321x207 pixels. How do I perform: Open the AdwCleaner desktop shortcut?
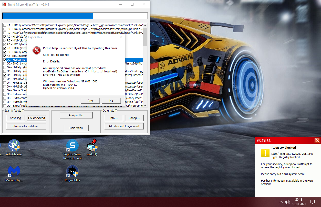(x=14, y=146)
